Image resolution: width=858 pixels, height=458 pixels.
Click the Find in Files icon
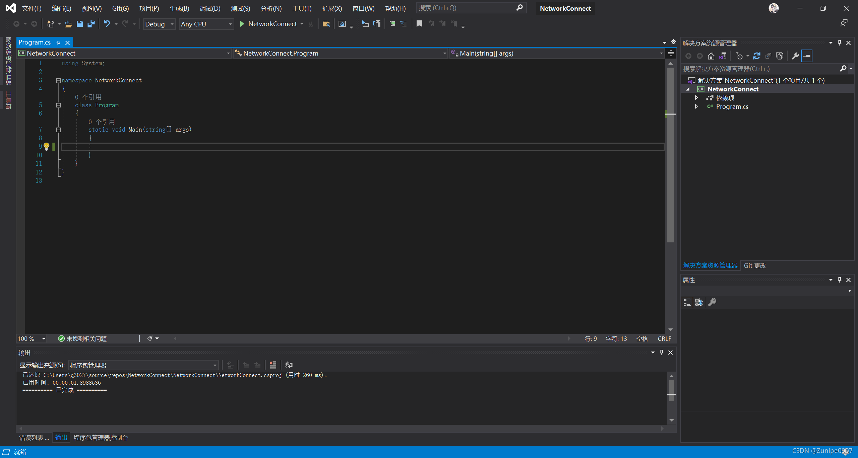click(326, 24)
